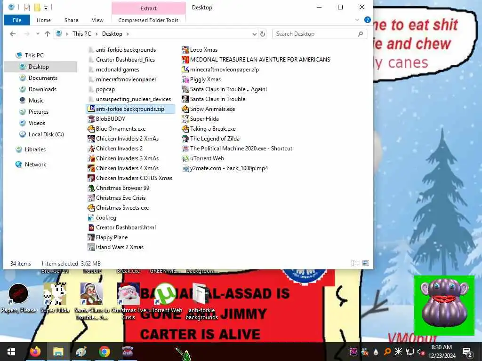
Task: Select the y2mate.com back_1080p.mp4 icon
Action: pyautogui.click(x=185, y=168)
